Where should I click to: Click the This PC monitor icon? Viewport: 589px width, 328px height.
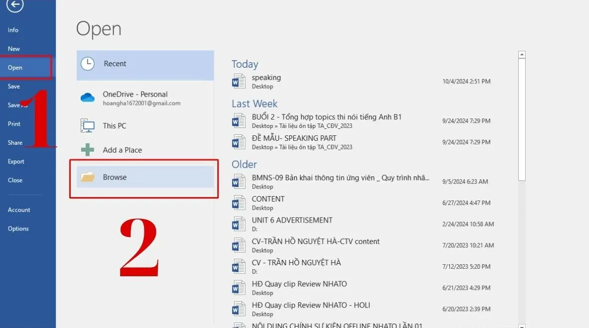click(x=88, y=126)
